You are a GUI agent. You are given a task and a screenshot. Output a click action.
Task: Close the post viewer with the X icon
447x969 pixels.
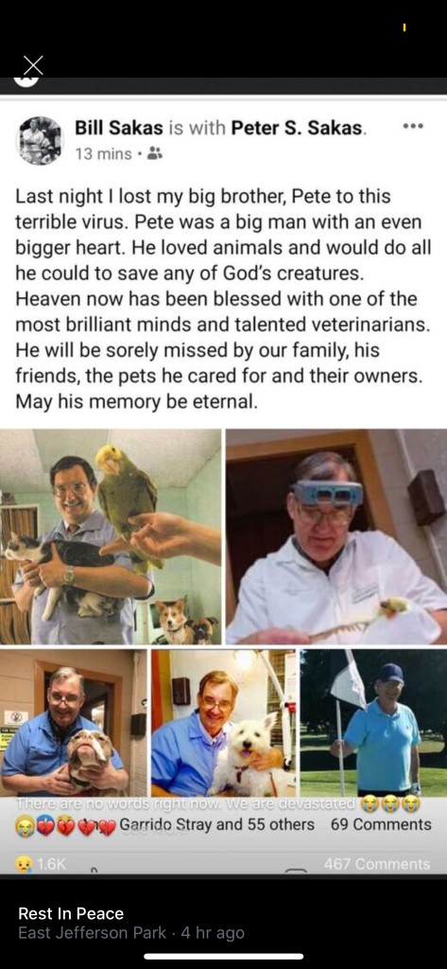(x=33, y=65)
